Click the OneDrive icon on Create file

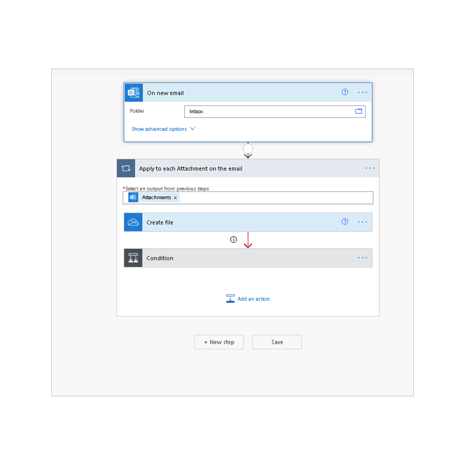(x=133, y=222)
